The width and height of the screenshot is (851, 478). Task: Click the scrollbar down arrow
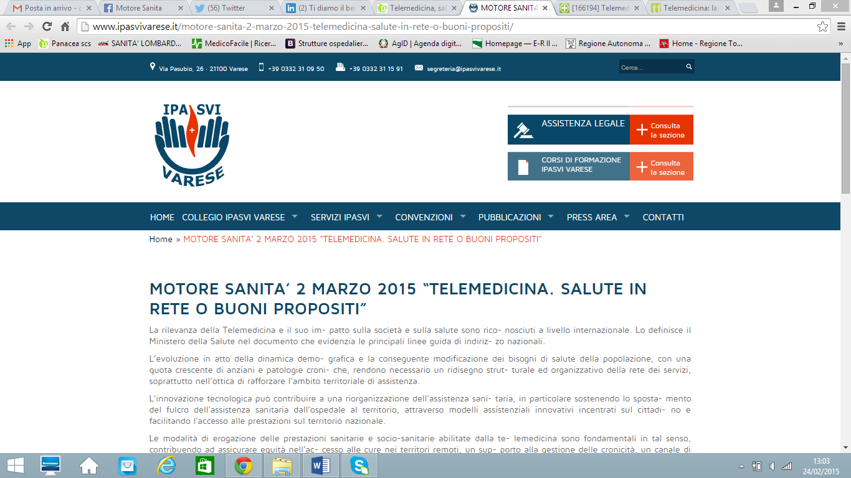[845, 448]
